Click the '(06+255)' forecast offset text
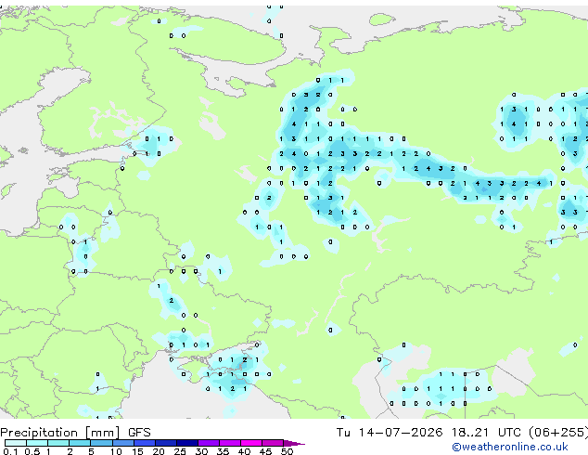The width and height of the screenshot is (588, 455). 558,433
